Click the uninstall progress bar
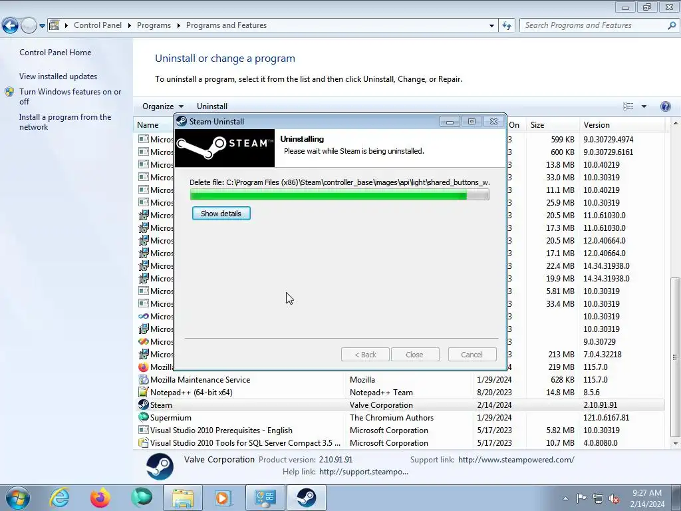Viewport: 681px width, 511px height. click(x=340, y=195)
